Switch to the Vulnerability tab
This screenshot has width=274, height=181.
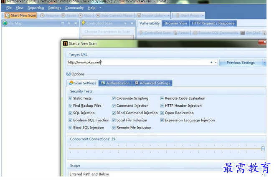[x=150, y=23]
